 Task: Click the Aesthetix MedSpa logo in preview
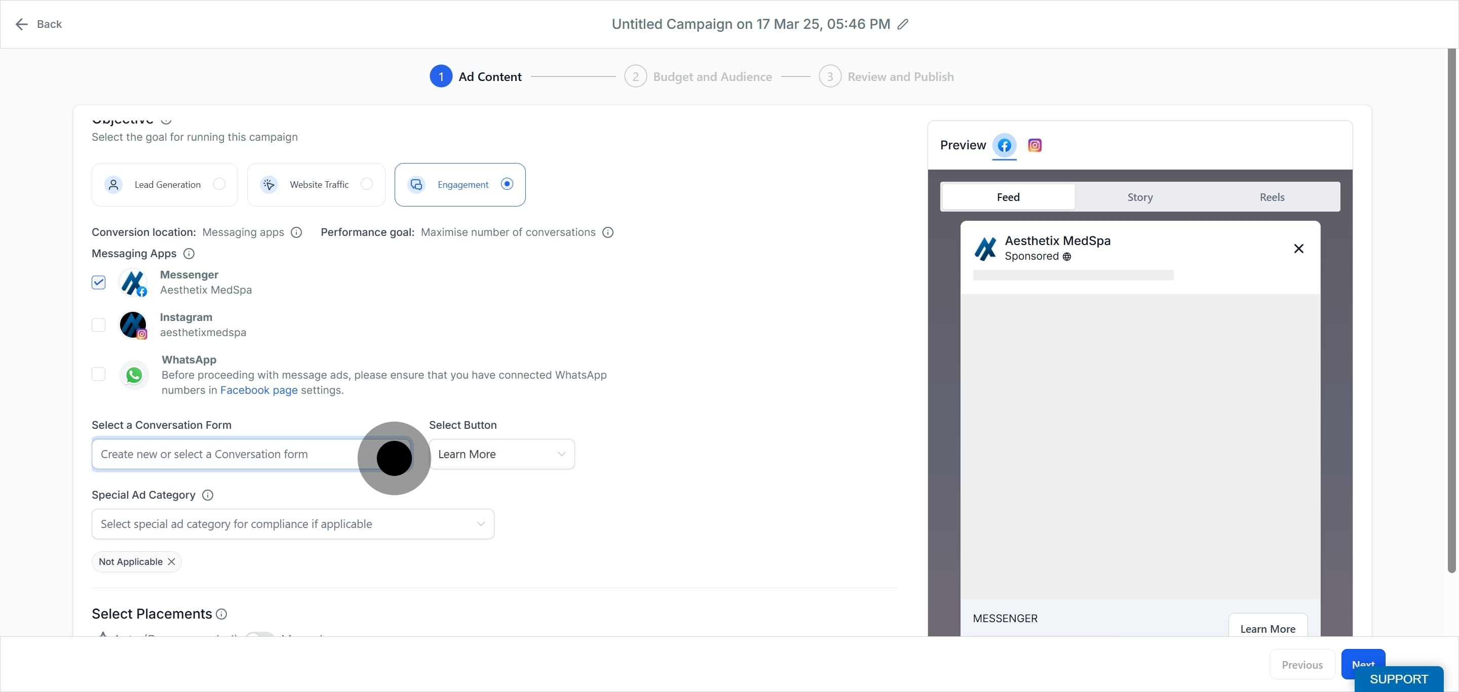[x=985, y=249]
